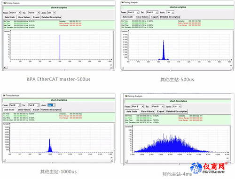Click Clear Values in the 其他主站-4ms window
Image resolution: width=235 pixels, height=179 pixels.
pos(148,112)
